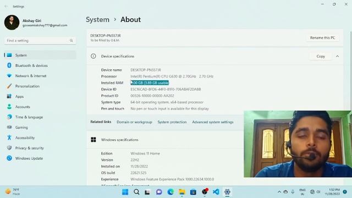
Task: Click the Edition value Windows 11 Home
Action: (x=145, y=153)
